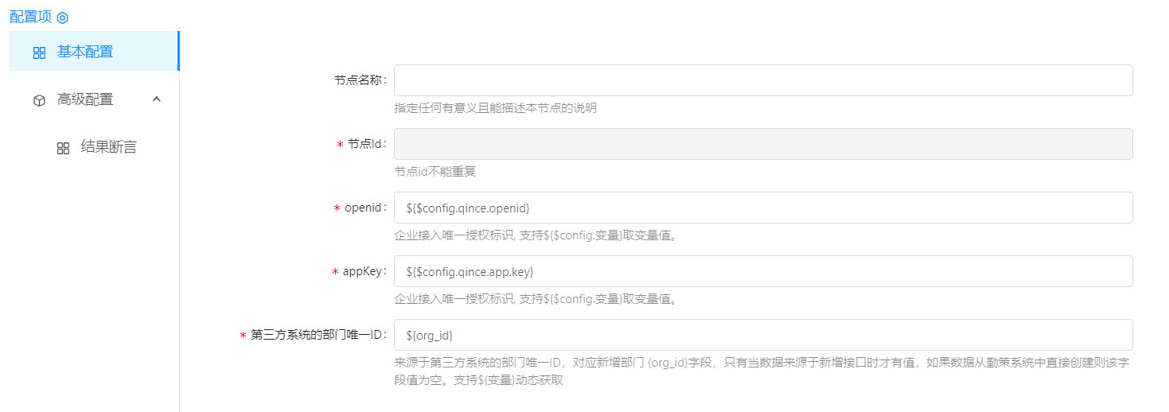Click the 第三方系统的部门唯一ID label
The height and width of the screenshot is (412, 1169).
[318, 335]
